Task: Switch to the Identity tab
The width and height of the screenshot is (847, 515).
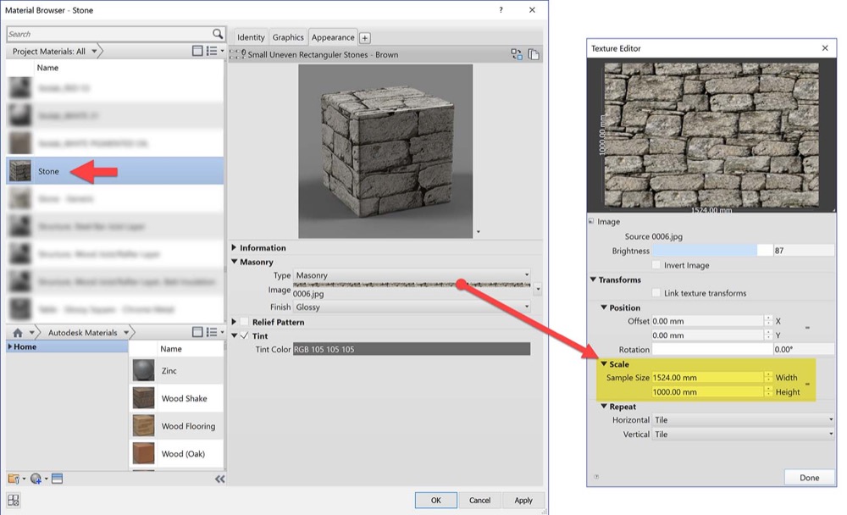Action: (x=251, y=36)
